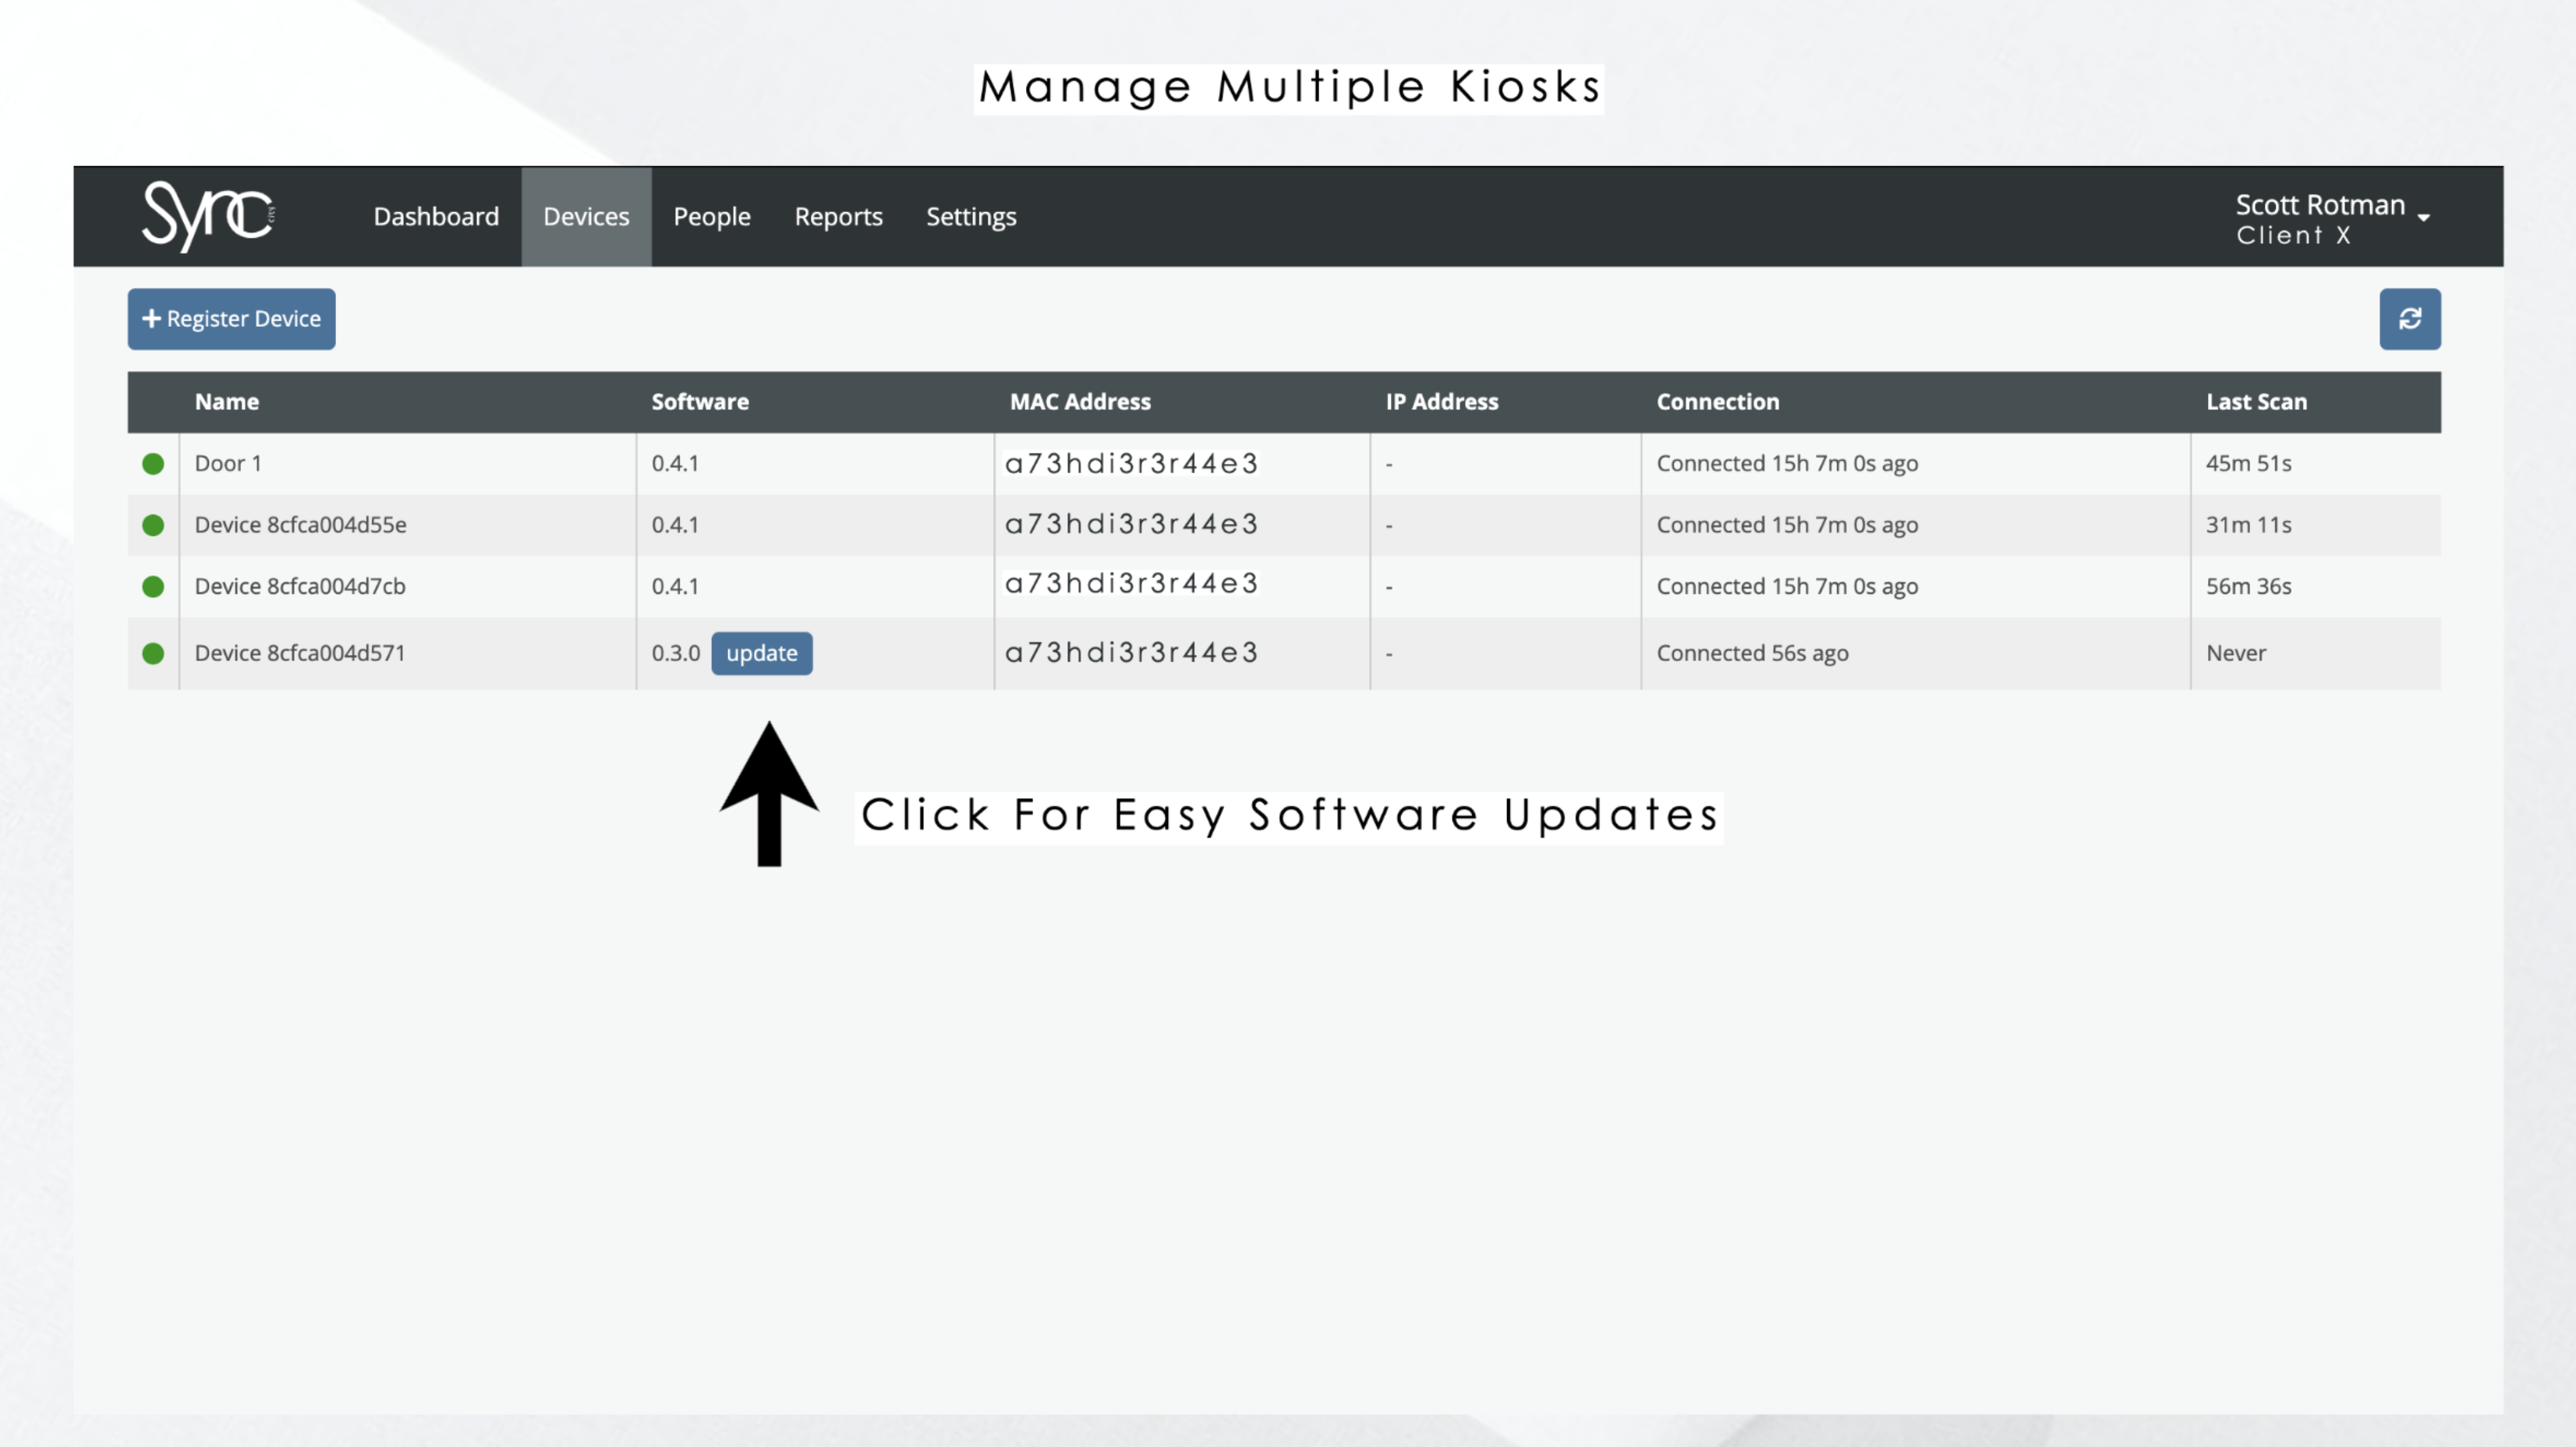Click the Sync logo
Viewport: 2576px width, 1447px height.
209,216
